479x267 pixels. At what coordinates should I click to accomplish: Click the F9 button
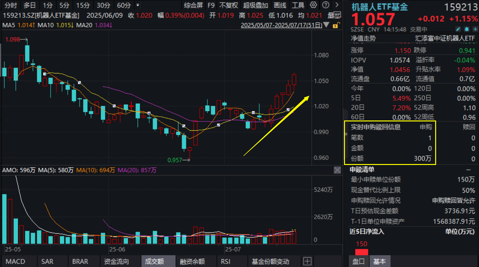click(211, 5)
